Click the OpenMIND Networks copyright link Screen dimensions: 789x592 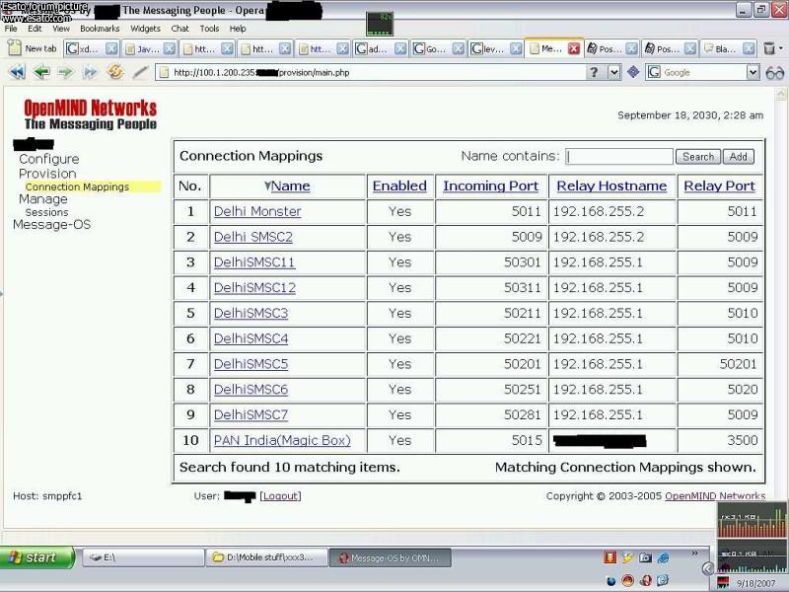[x=715, y=496]
